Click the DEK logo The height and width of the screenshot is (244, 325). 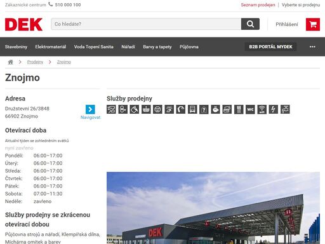tap(23, 24)
